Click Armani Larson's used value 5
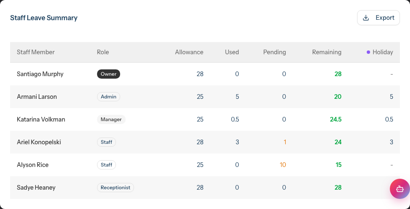The height and width of the screenshot is (209, 410). [237, 97]
